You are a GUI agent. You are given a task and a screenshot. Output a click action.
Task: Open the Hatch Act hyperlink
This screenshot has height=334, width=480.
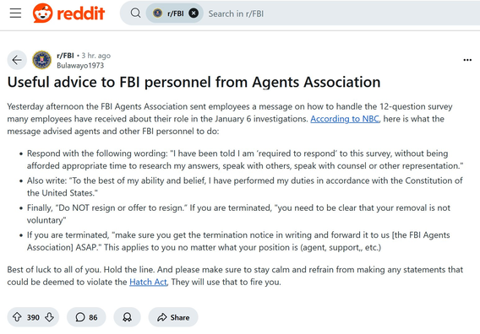(x=148, y=282)
